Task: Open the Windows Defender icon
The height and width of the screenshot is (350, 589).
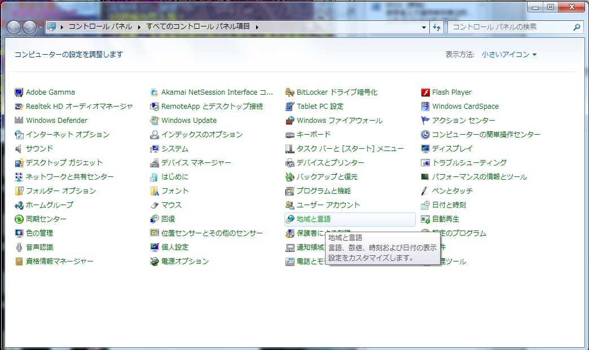Action: coord(19,121)
